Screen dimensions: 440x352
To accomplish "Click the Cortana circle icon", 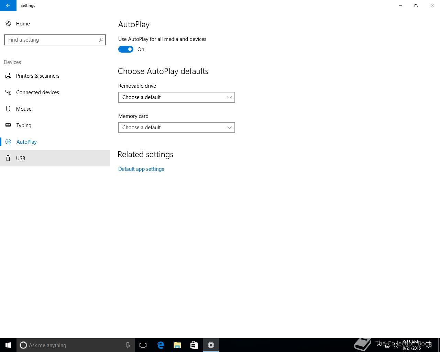I will (x=23, y=345).
